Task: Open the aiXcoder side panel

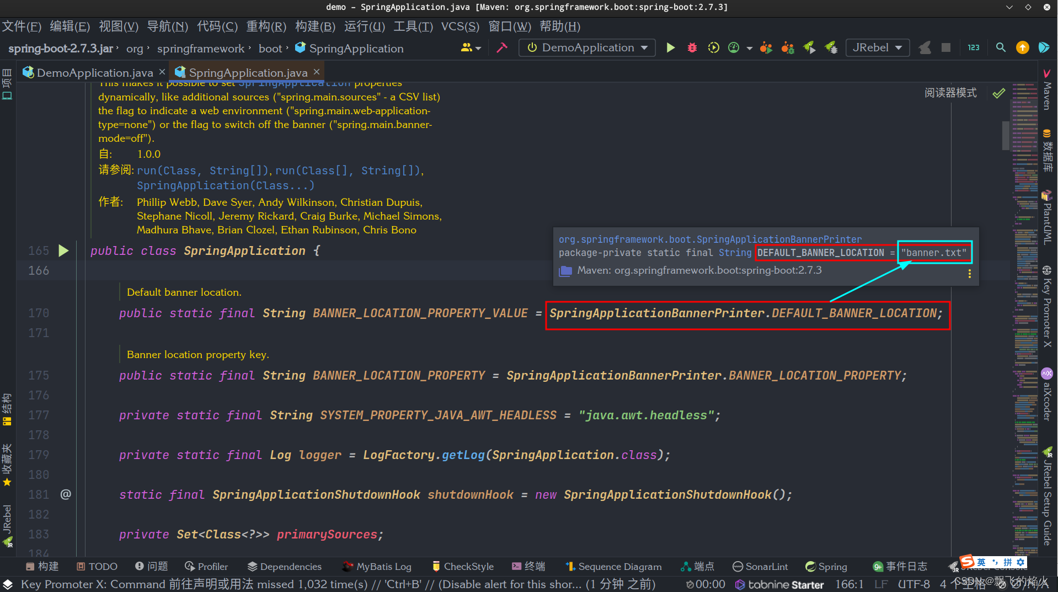Action: [x=1046, y=395]
